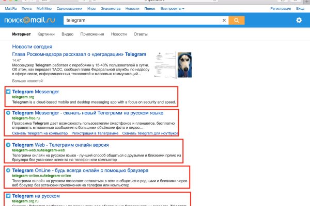Open the Новости search tab
Image resolution: width=310 pixels, height=206 pixels.
119,34
